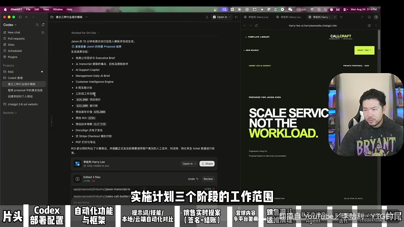Open the Open in dropdown beside Share

point(189,164)
